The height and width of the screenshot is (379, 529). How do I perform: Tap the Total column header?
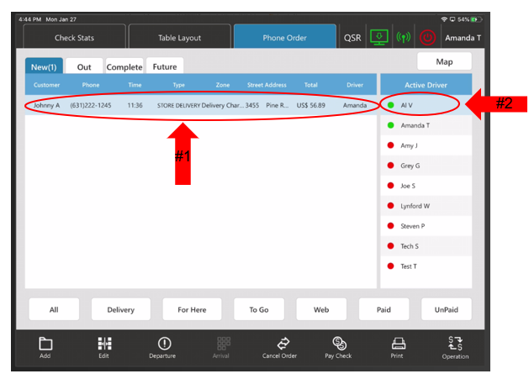point(310,85)
